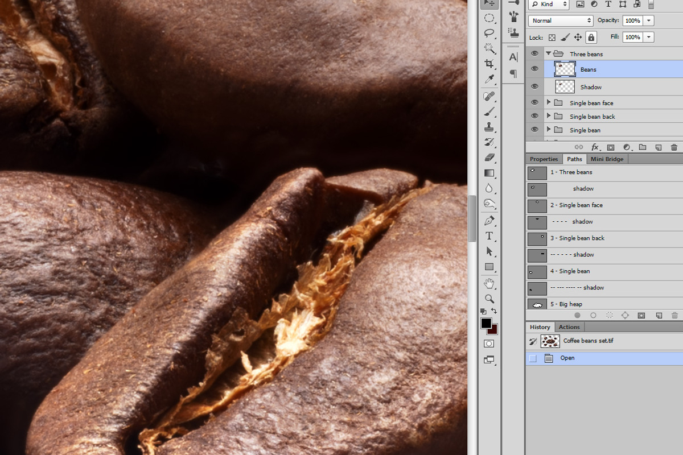Reset to default colors icon
The width and height of the screenshot is (683, 455).
click(x=483, y=312)
